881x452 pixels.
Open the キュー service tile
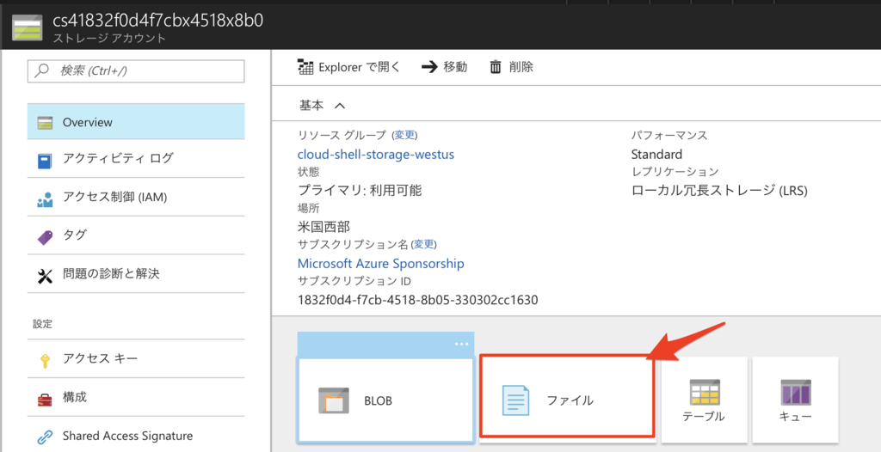795,400
